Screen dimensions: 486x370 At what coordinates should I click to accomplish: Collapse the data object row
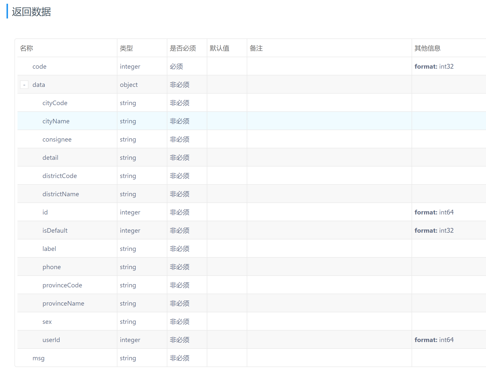pyautogui.click(x=24, y=85)
